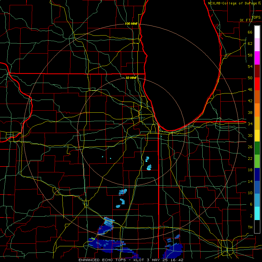Click the "16:42" timestamp at the bottom
Screen dimensions: 262x262
tap(177, 260)
